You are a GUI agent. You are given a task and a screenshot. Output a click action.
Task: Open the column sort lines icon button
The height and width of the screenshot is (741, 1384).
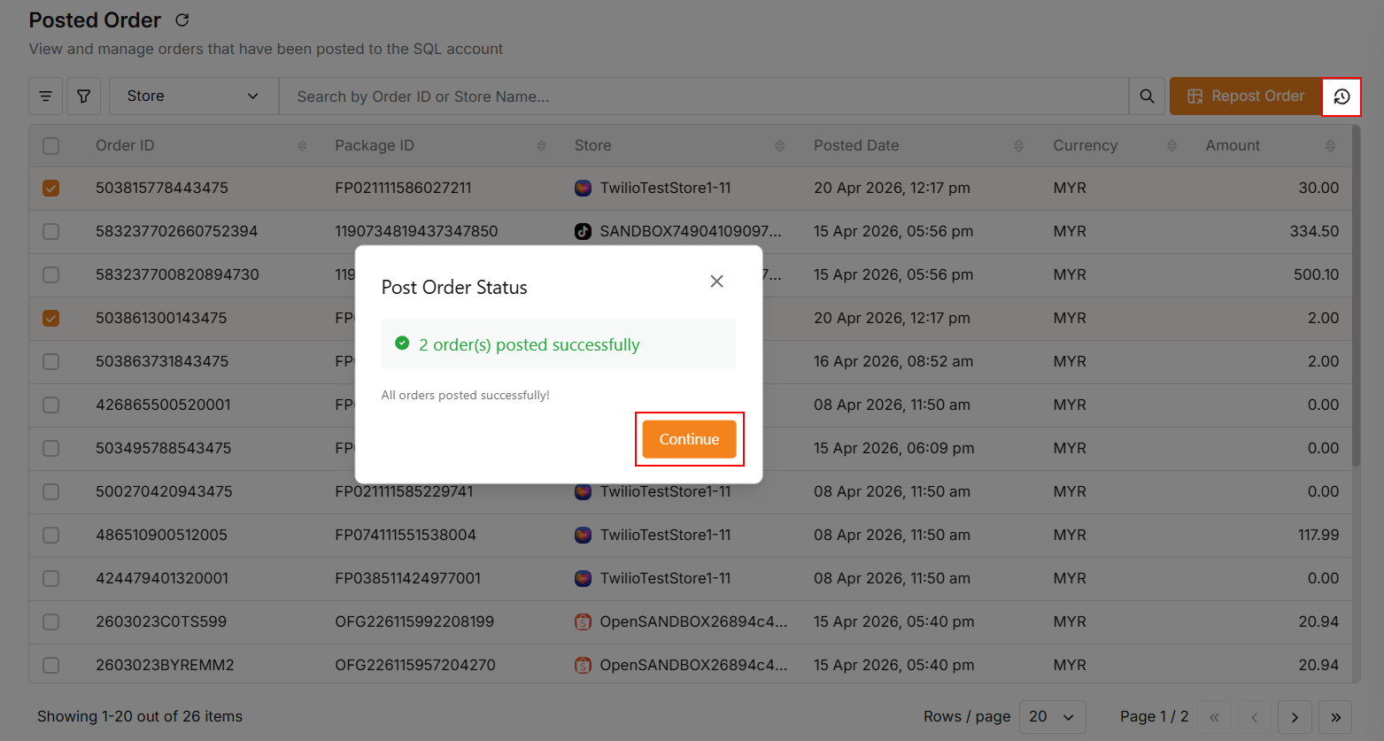click(45, 96)
